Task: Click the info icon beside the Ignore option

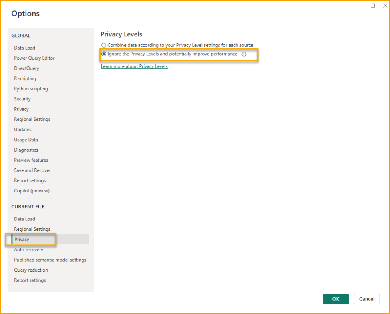Action: pyautogui.click(x=244, y=54)
